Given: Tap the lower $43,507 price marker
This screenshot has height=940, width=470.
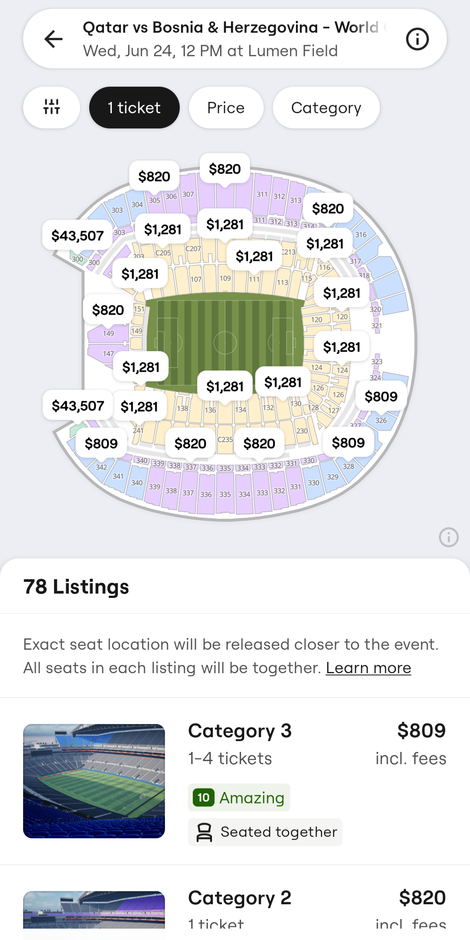Looking at the screenshot, I should (x=78, y=406).
